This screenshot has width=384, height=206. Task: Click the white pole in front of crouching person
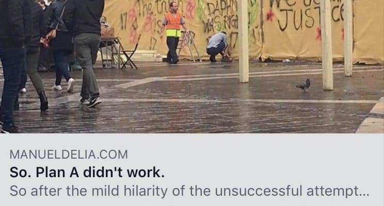(244, 41)
